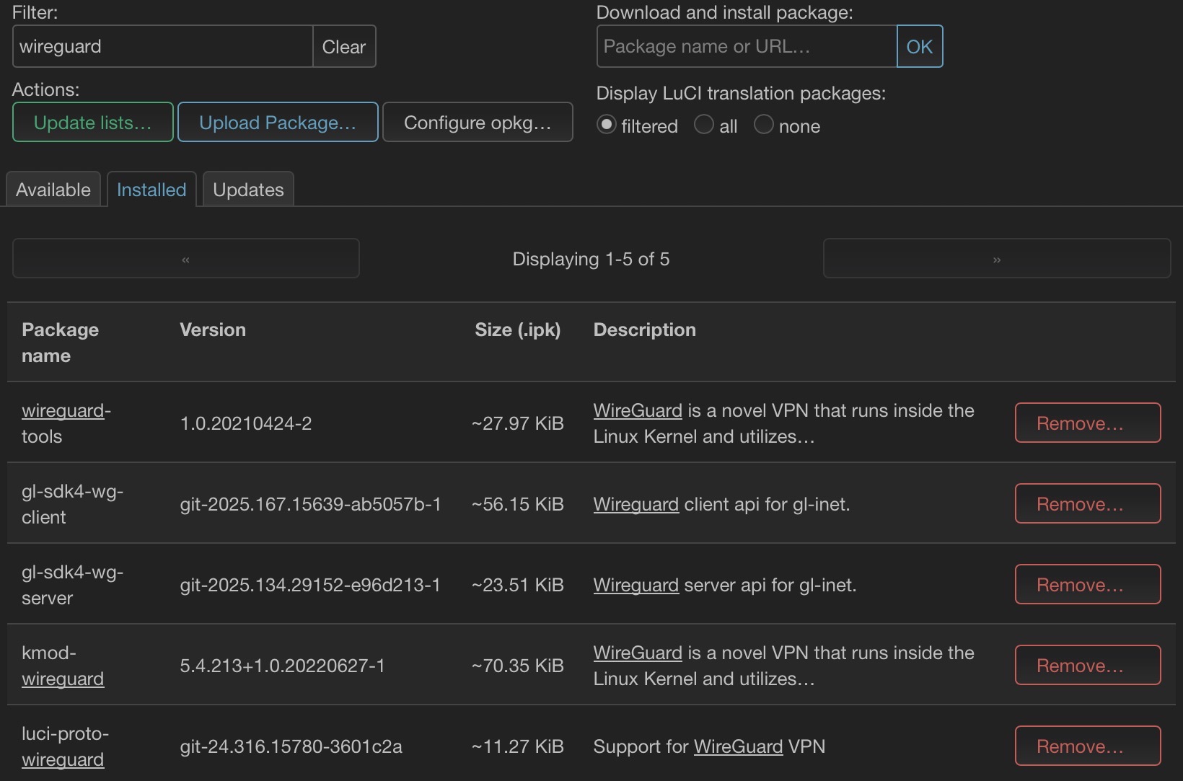This screenshot has height=781, width=1183.
Task: Click the Size (.ipk) column header
Action: click(517, 330)
